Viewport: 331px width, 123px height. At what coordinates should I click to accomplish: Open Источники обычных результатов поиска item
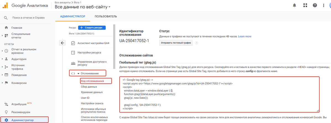tap(93, 111)
